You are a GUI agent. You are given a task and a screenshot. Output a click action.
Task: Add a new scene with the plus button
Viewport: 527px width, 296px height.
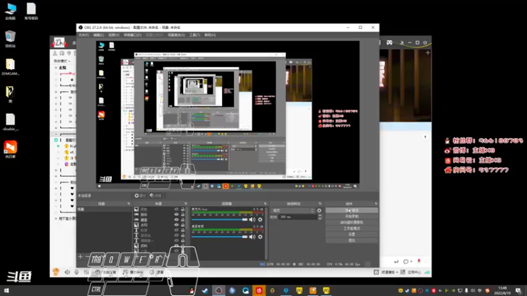click(x=80, y=257)
